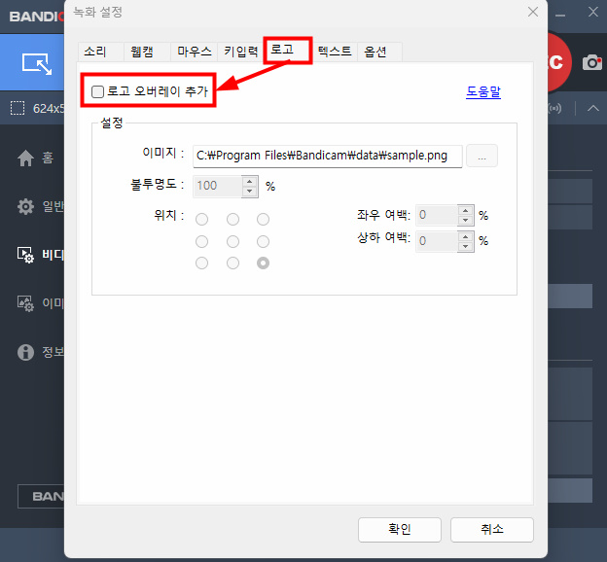Click the red record button
Screen dimensions: 607x562
(559, 63)
